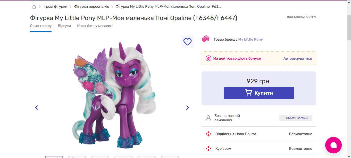The height and width of the screenshot is (158, 351).
Task: Click the home icon in breadcrumbs
Action: (34, 7)
